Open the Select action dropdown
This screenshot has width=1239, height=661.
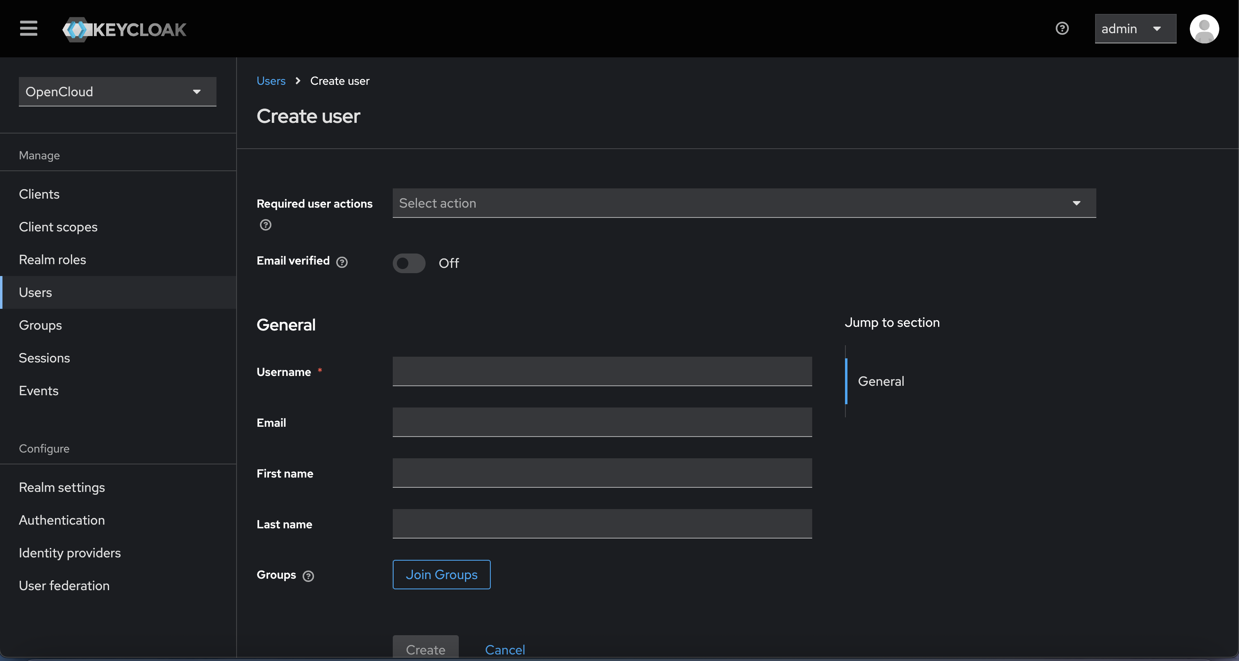[x=744, y=203]
